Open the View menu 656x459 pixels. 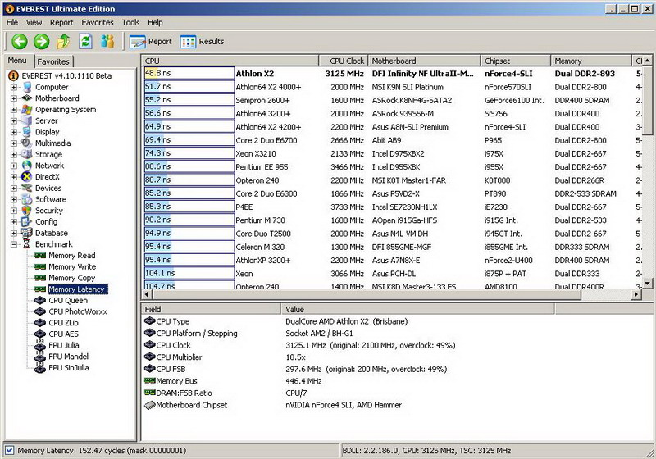(34, 23)
